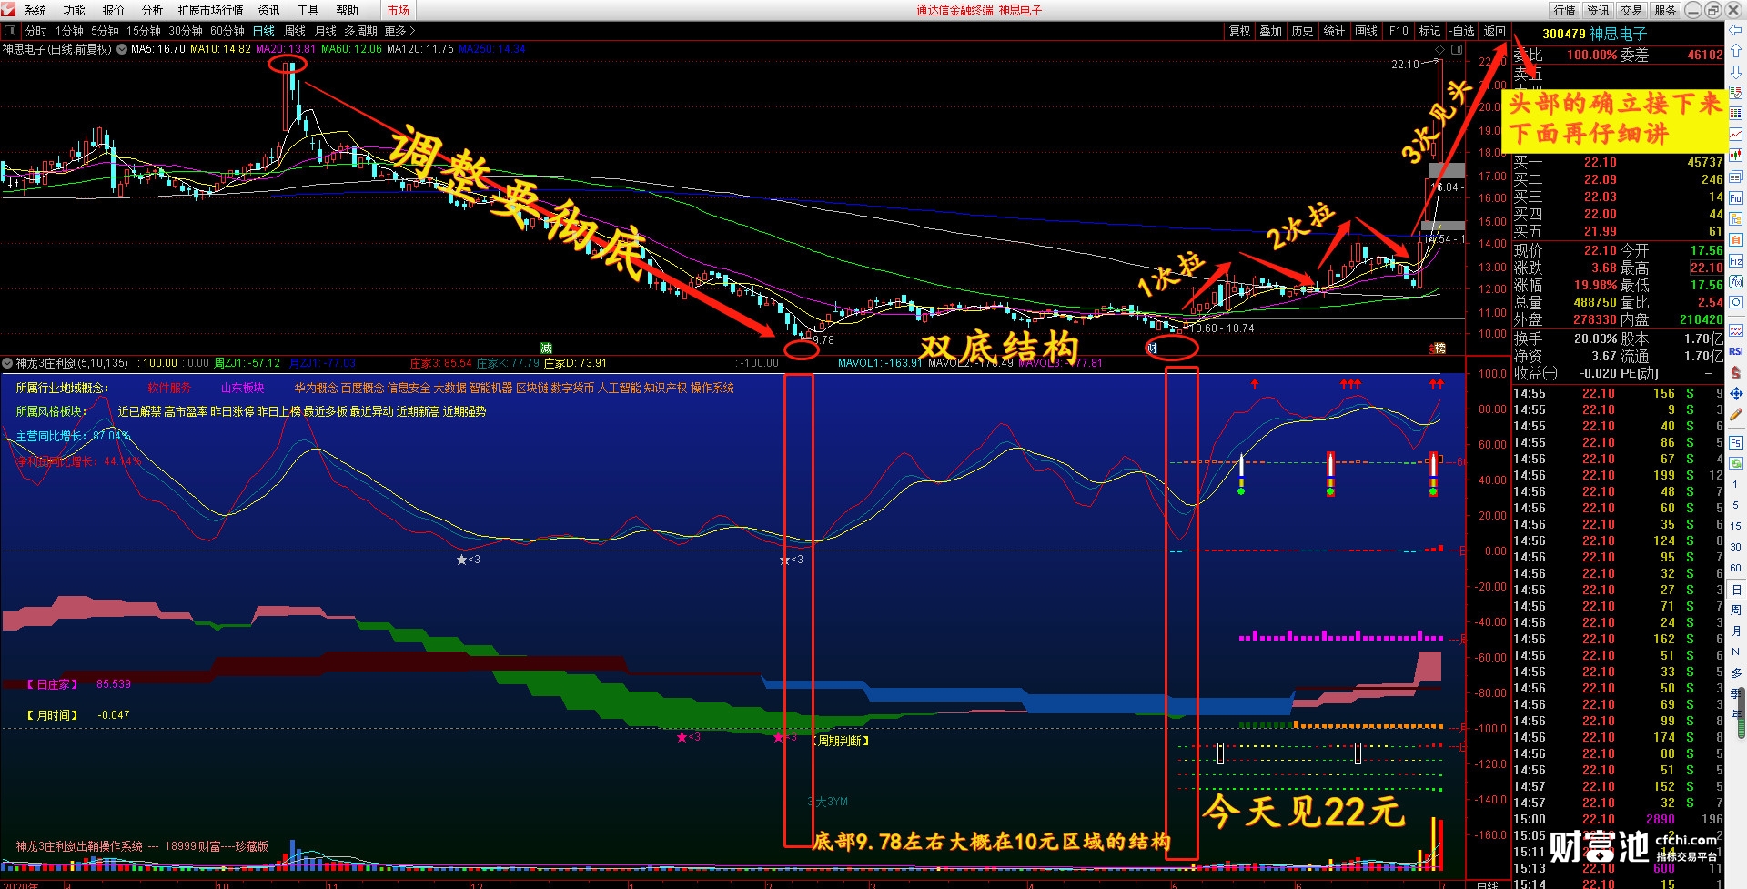Viewport: 1747px width, 889px height.
Task: Click the -自选 remove from watchlist button
Action: point(1461,31)
